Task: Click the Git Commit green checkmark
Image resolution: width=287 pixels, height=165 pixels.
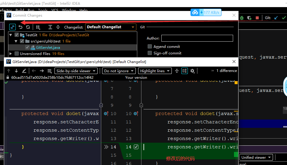Action: click(x=284, y=18)
